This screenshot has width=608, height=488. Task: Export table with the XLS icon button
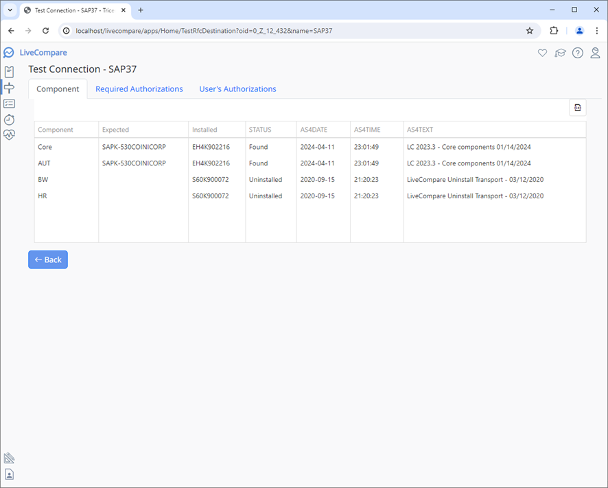tap(577, 108)
